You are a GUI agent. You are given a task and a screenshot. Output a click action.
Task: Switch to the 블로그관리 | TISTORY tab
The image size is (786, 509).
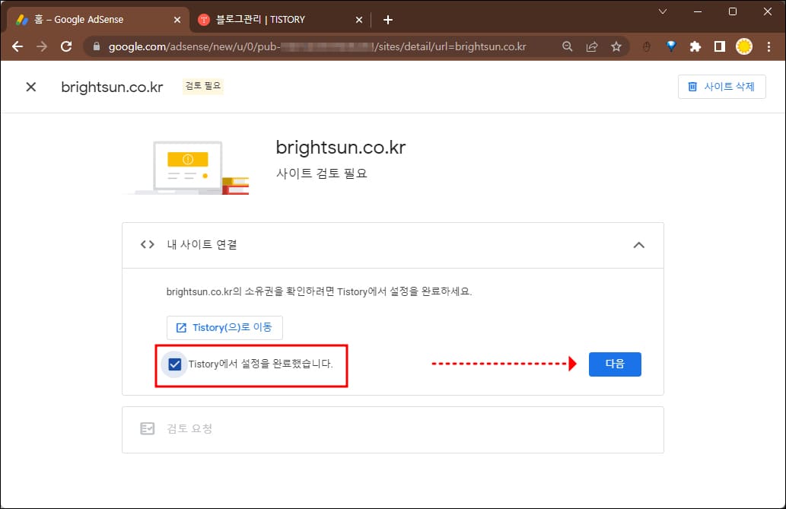pyautogui.click(x=280, y=20)
